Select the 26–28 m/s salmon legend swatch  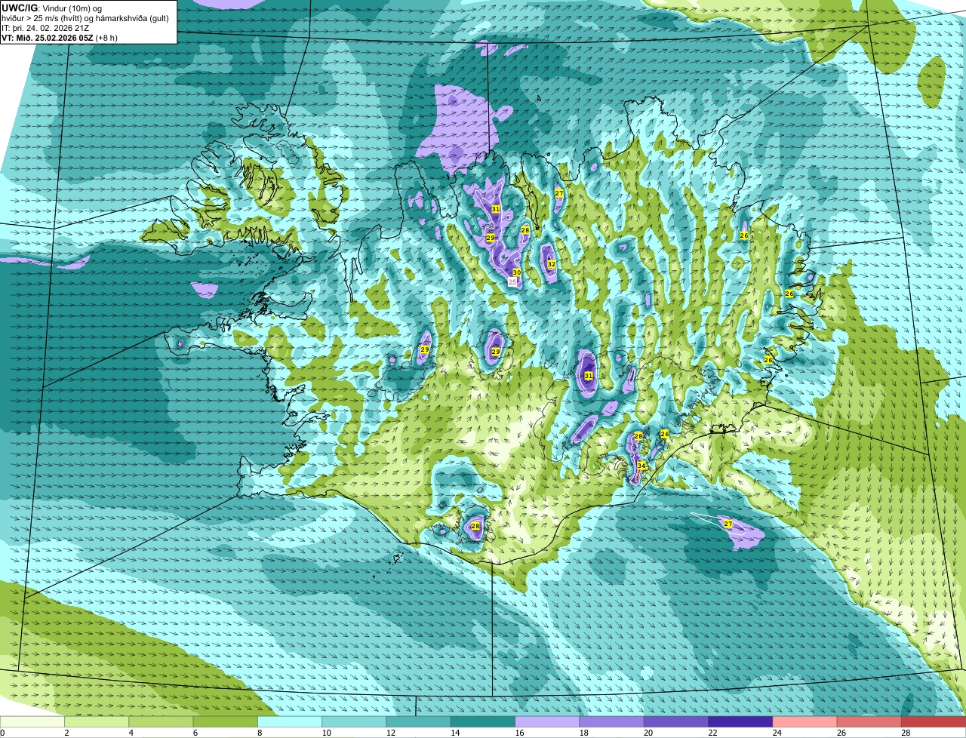point(869,721)
